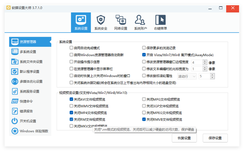Toggle 修改资源管理器窗口边框宽度 checkbox
The image size is (244, 151).
(x=144, y=62)
